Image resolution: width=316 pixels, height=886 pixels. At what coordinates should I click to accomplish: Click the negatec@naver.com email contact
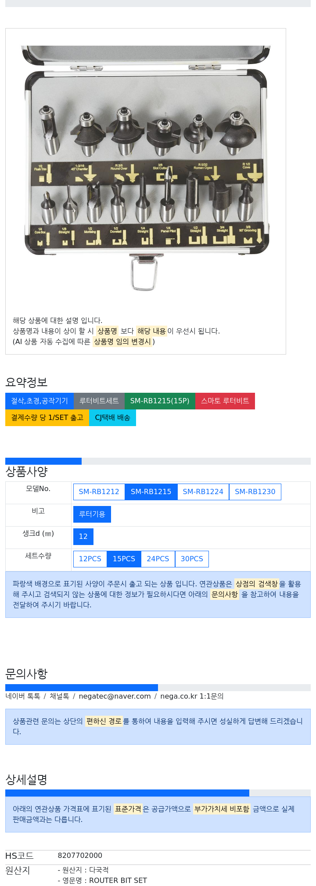click(x=115, y=696)
